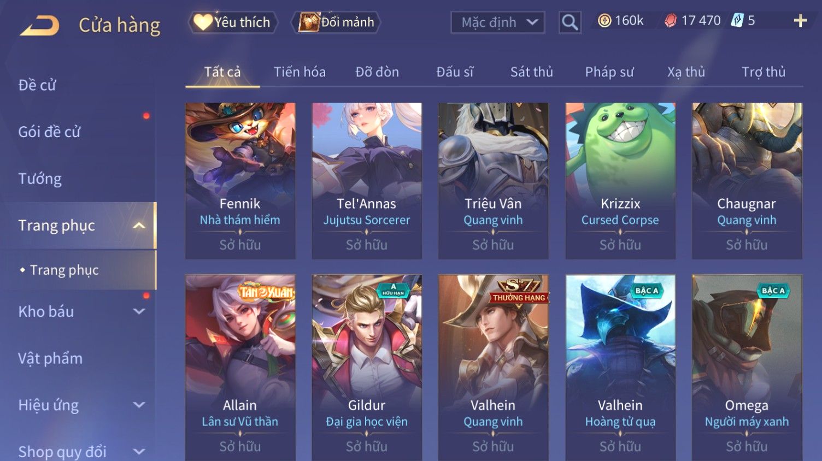The width and height of the screenshot is (822, 461).
Task: Switch to the Pháp sư tab
Action: (609, 72)
